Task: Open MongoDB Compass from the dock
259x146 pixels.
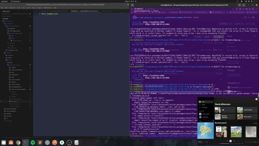Action: point(62,142)
